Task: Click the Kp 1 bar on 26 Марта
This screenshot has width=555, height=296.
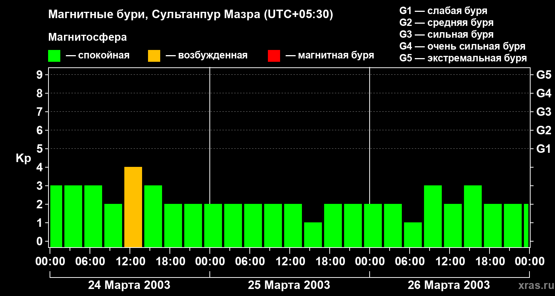Action: pos(413,235)
